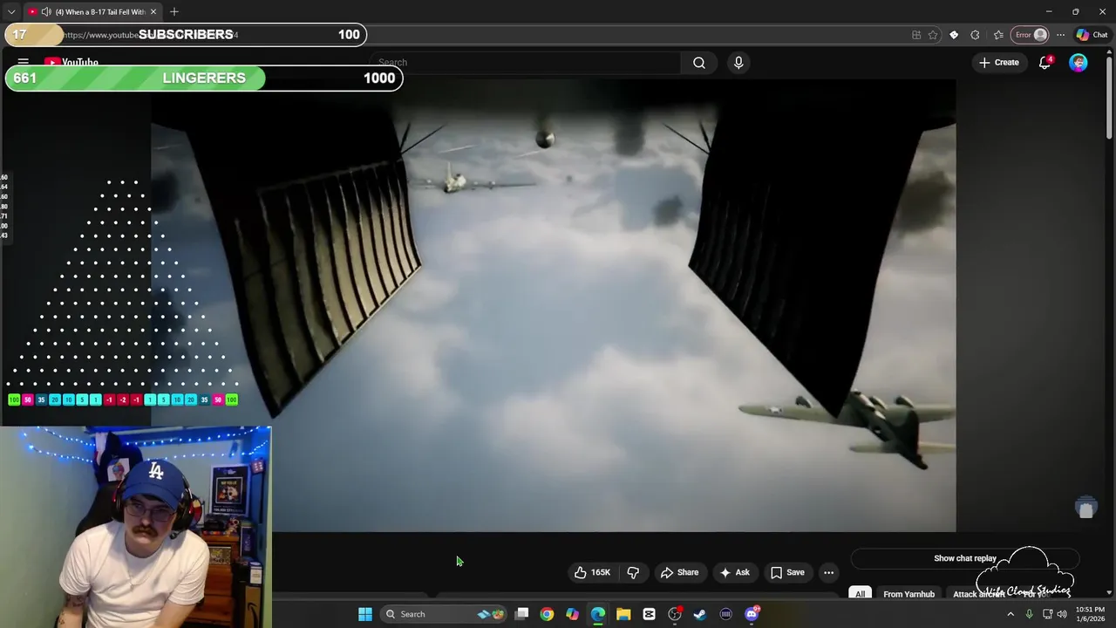
Task: Add this page to favorites star
Action: click(933, 35)
